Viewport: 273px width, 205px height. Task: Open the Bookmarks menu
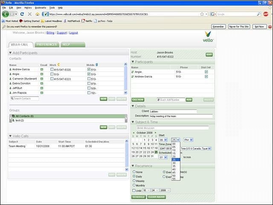coord(41,8)
